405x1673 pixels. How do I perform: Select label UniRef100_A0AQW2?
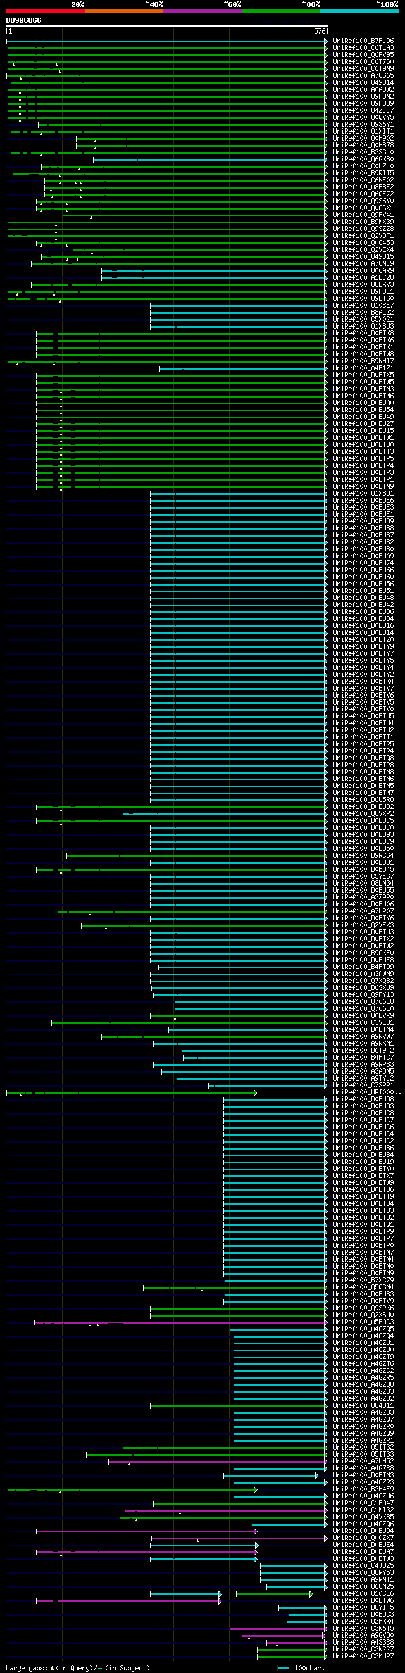pyautogui.click(x=363, y=90)
